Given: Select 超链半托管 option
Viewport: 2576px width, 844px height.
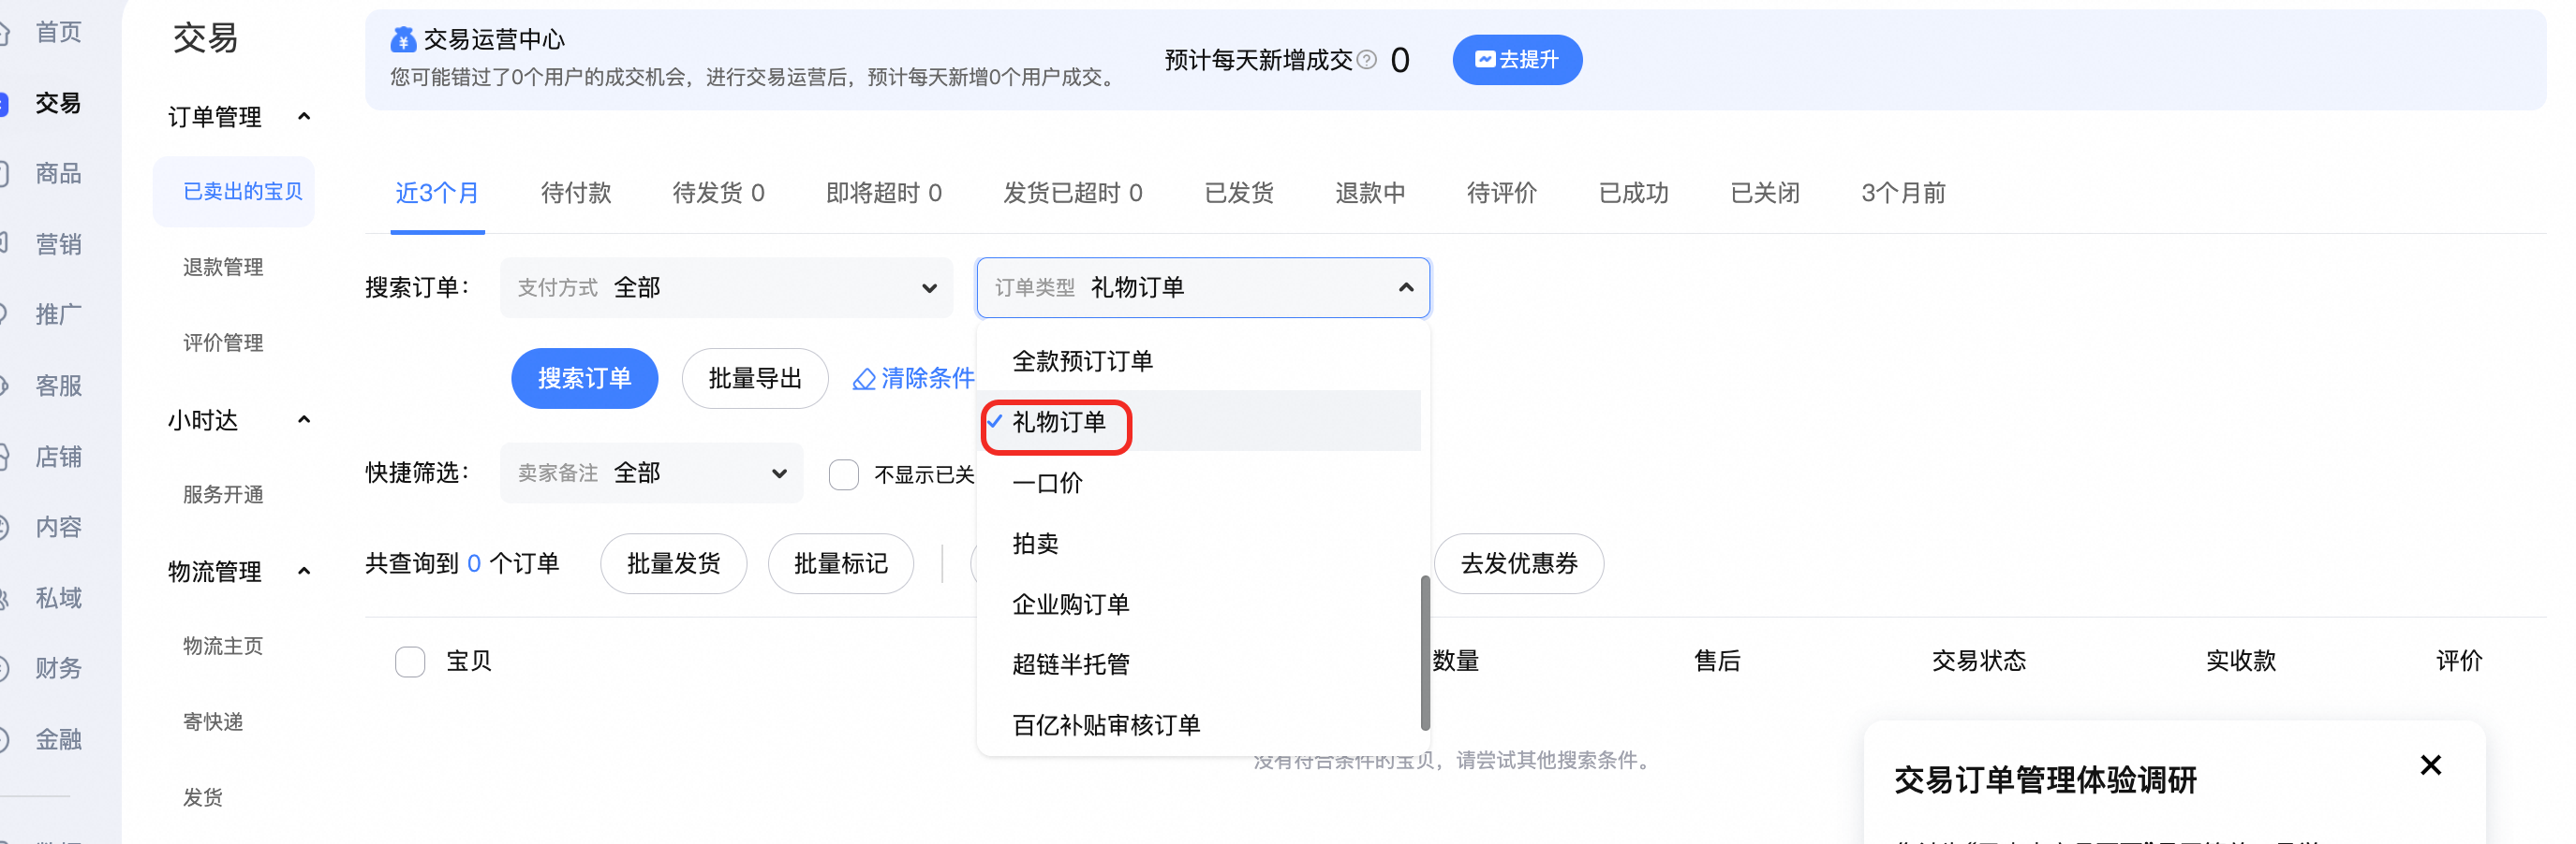Looking at the screenshot, I should [x=1199, y=664].
